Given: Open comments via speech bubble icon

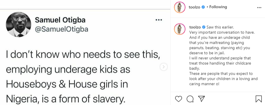Looking at the screenshot, I should pyautogui.click(x=190, y=99).
